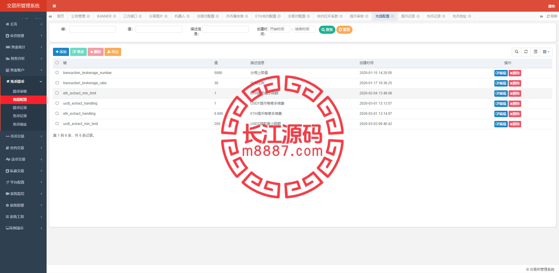Collapse the 充币提币 sidebar menu
The image size is (559, 273).
tap(23, 82)
